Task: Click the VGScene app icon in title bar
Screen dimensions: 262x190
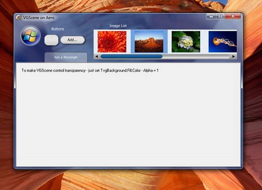Action: pos(19,18)
